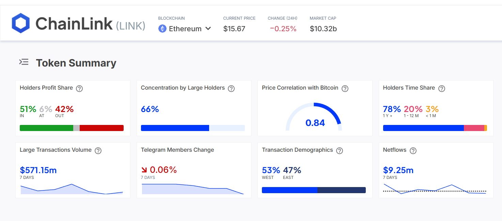
Task: Click the Telegram Members Change title
Action: [177, 150]
